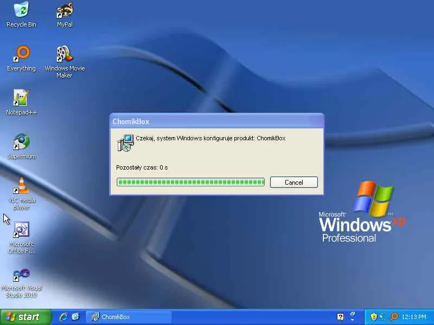Click the 'Czekaj, system Windows konfiguruje produkt' message
434x325 pixels.
(210, 138)
